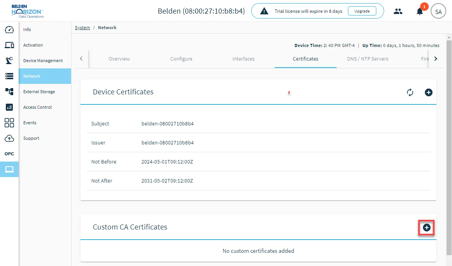The width and height of the screenshot is (452, 266).
Task: Open the dashboard gauge icon in sidebar
Action: tap(9, 30)
